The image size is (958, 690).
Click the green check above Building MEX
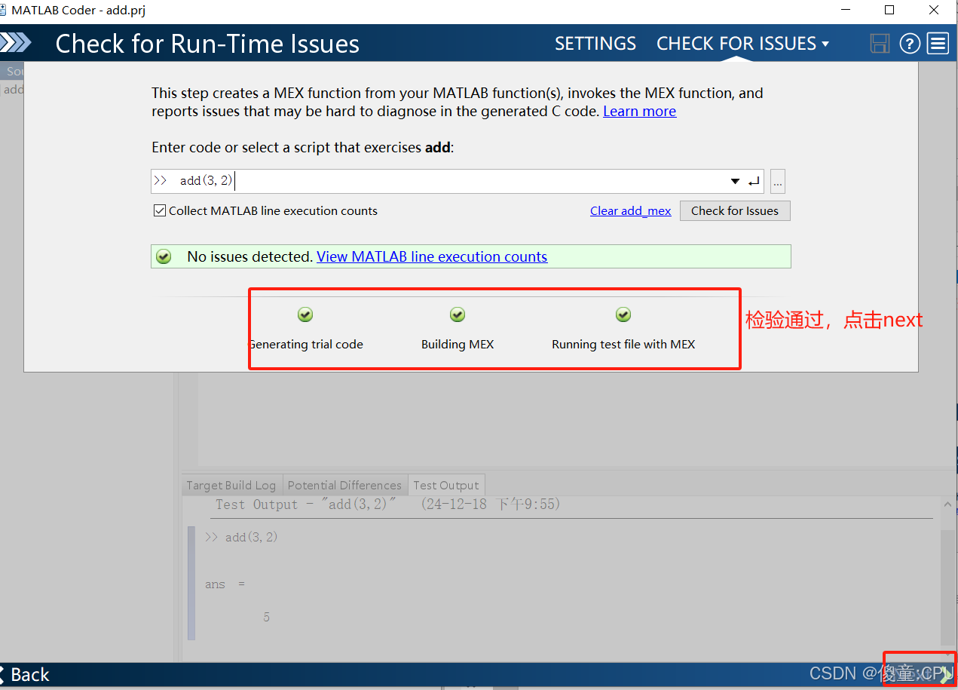(x=458, y=314)
